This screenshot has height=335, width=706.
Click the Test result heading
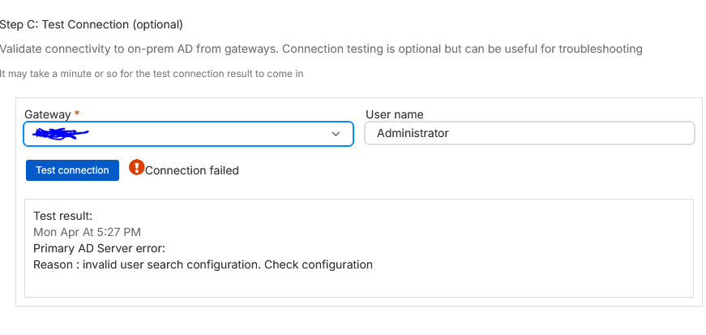[x=62, y=216]
